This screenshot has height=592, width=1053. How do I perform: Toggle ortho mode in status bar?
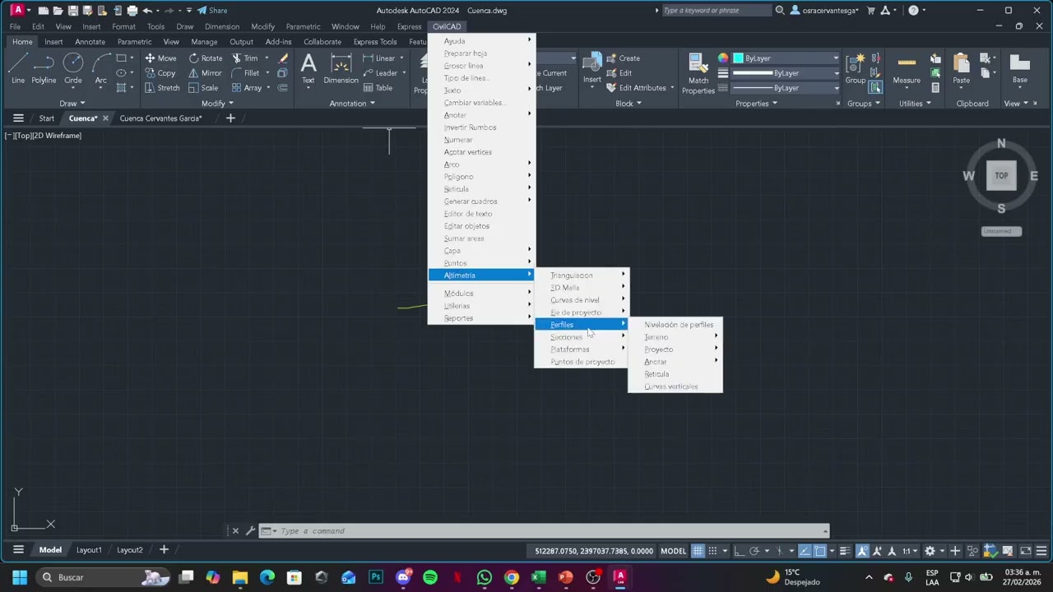pyautogui.click(x=739, y=551)
